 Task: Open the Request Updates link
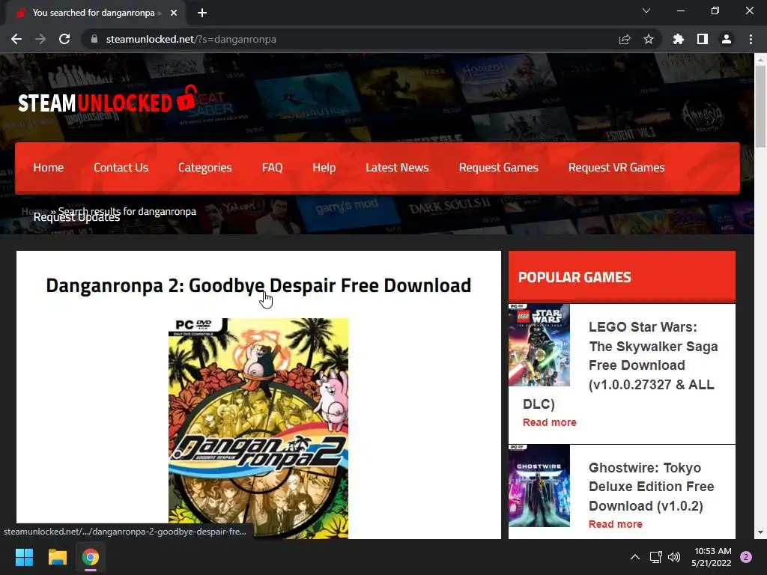coord(76,218)
